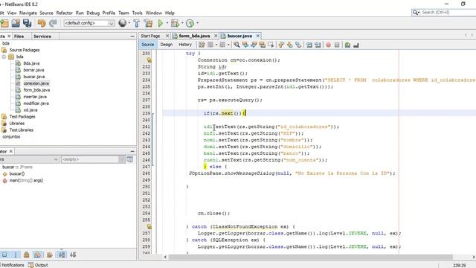Click the green Run Project icon
Screen dimensions: 476x268
[161, 23]
